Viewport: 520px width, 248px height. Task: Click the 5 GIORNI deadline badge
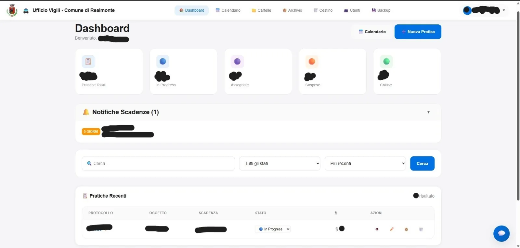pyautogui.click(x=91, y=131)
